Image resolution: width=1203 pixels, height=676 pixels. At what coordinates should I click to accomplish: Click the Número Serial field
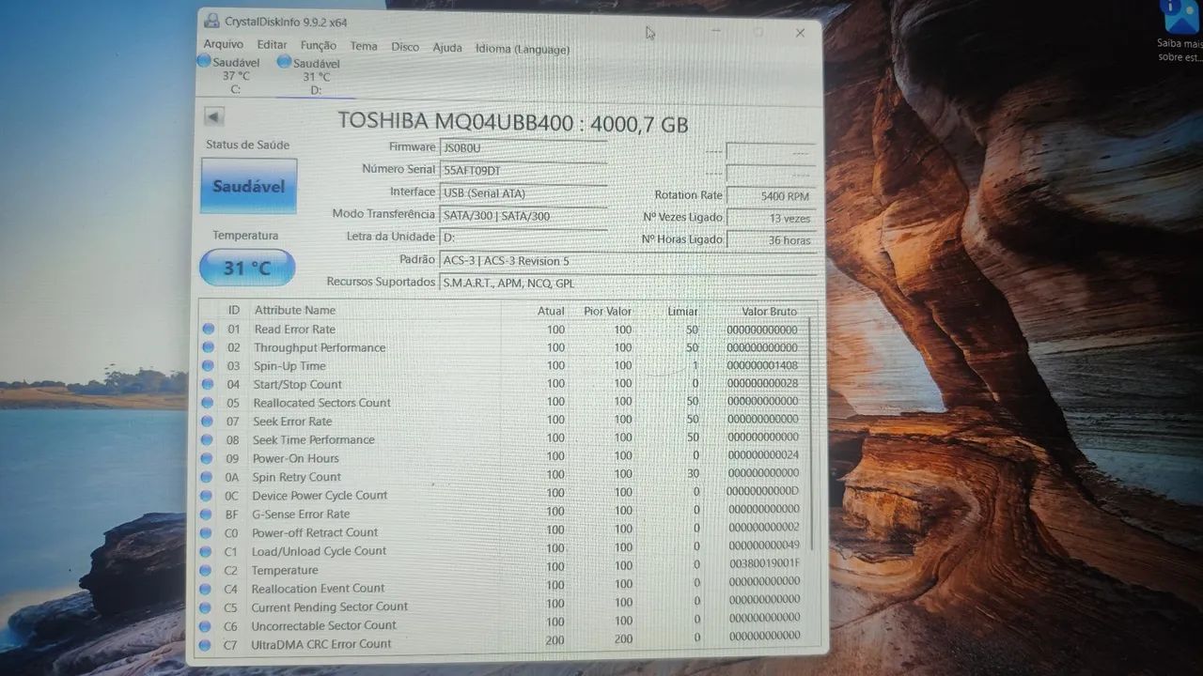pyautogui.click(x=523, y=170)
